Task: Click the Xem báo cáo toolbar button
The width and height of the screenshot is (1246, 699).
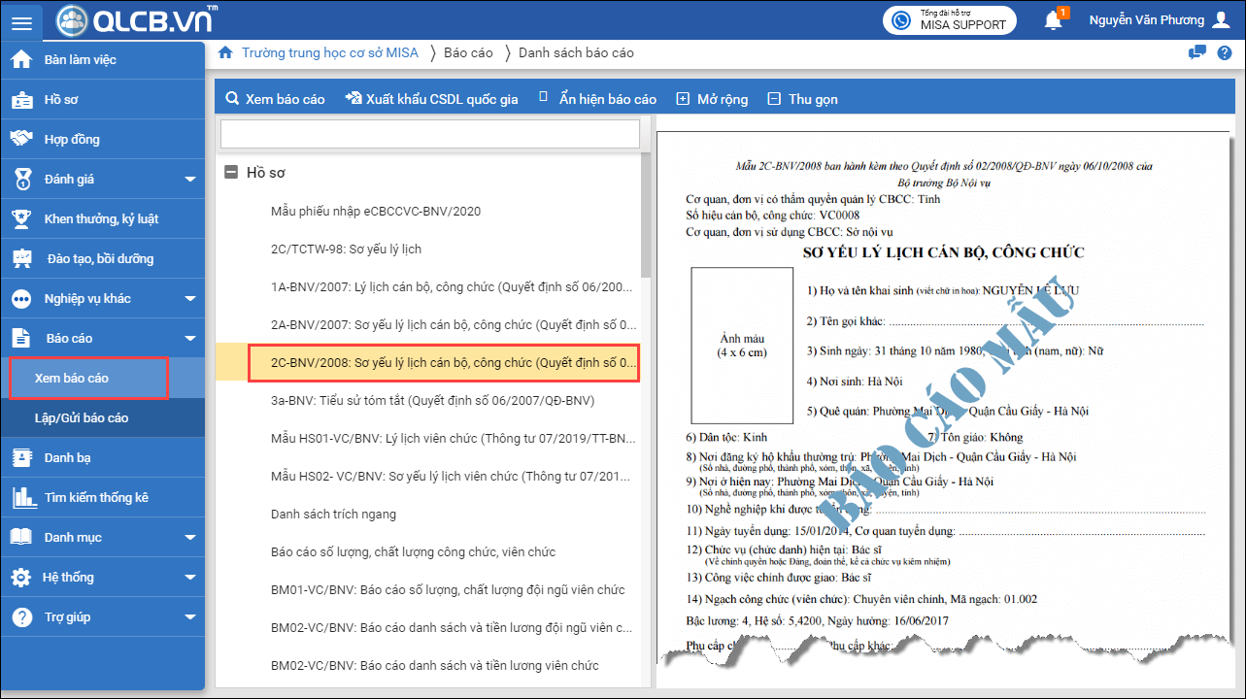Action: (275, 99)
